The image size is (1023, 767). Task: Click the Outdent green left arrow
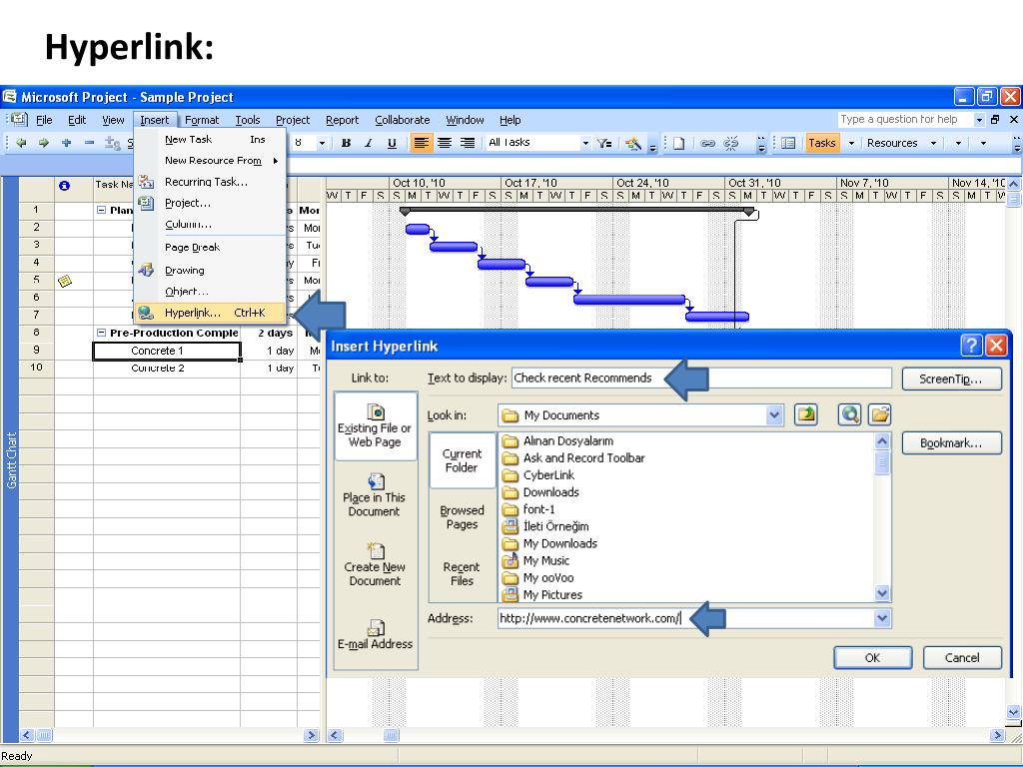pyautogui.click(x=22, y=143)
